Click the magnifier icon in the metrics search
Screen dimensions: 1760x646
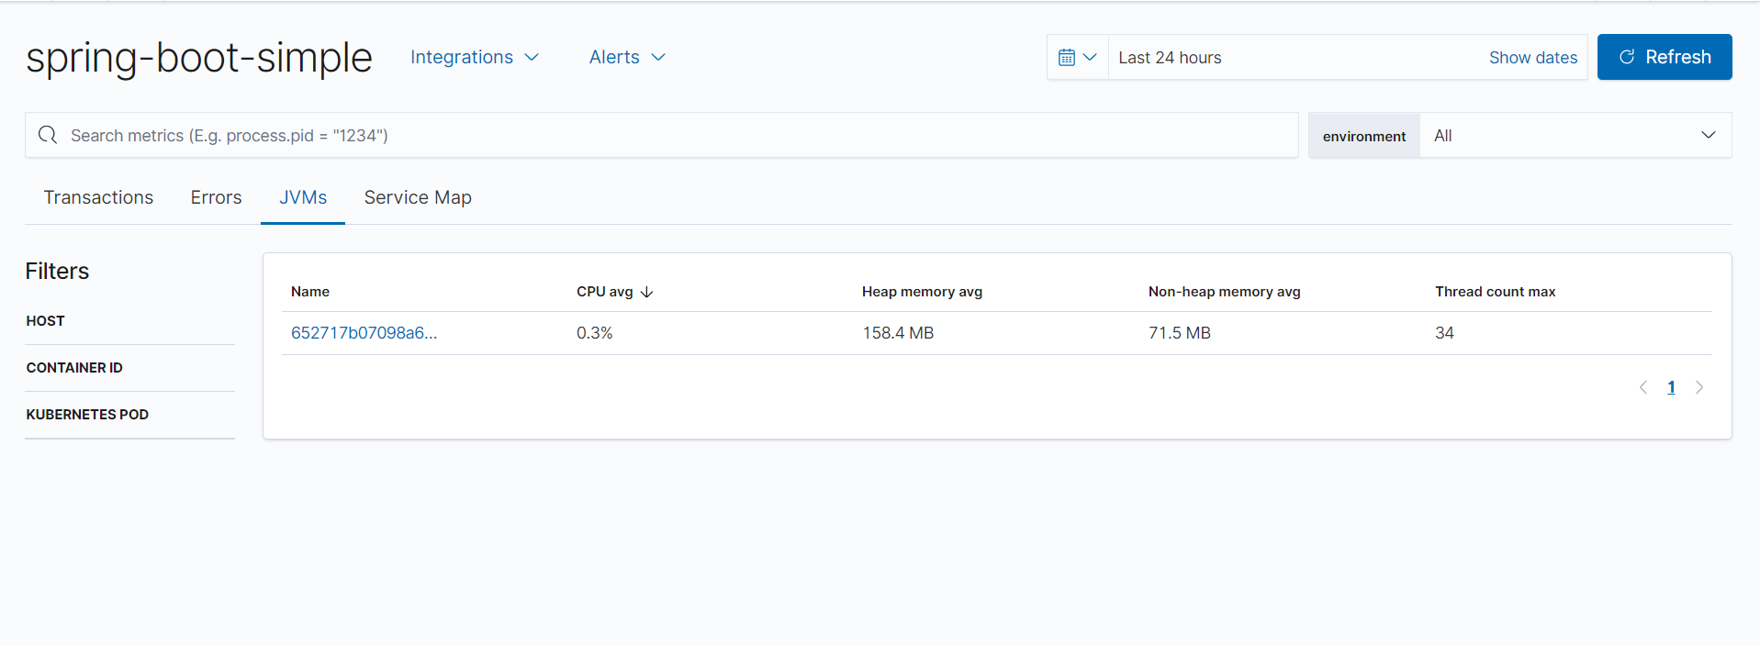(48, 135)
